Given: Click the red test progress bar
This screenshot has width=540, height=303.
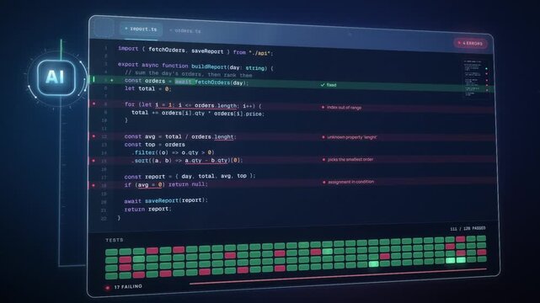Looking at the screenshot, I should pos(338,276).
